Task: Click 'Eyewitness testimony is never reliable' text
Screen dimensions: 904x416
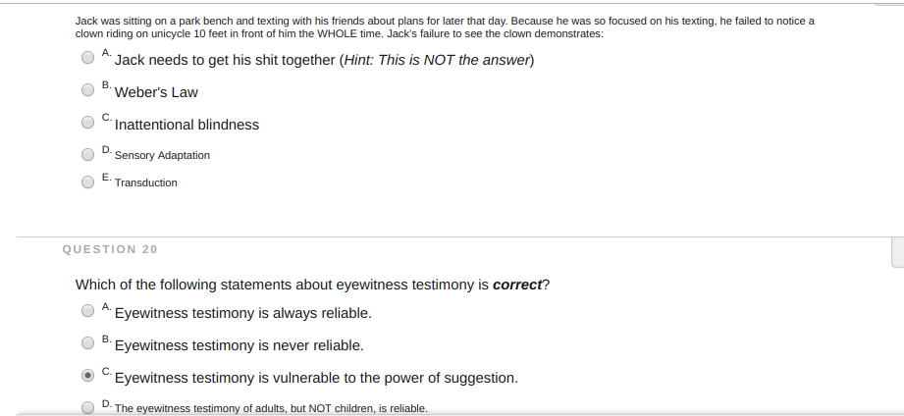Action: [239, 345]
